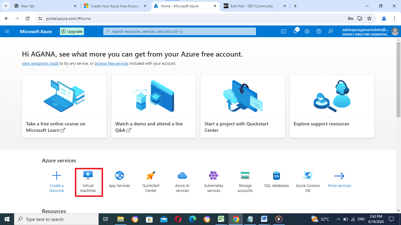The image size is (401, 225).
Task: Click the Upgrade button
Action: point(72,31)
